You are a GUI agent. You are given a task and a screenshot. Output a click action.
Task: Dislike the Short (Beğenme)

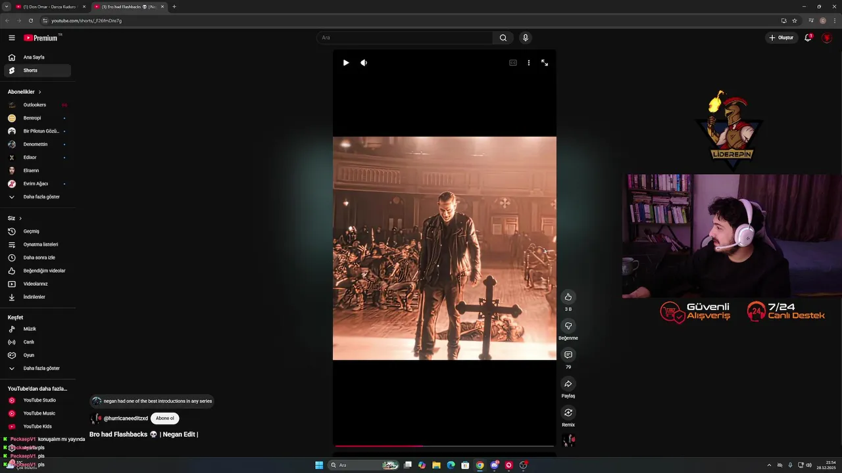[568, 326]
